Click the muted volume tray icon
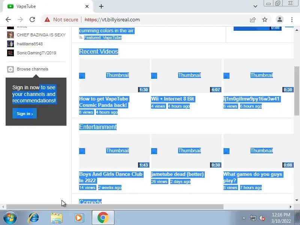This screenshot has height=225, width=300. tap(262, 218)
